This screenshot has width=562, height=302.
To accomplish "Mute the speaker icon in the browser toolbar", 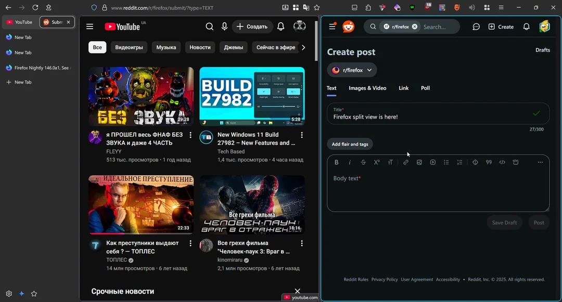I will point(471,7).
